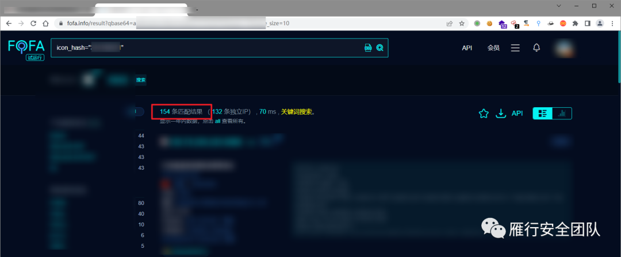Click the green dot extension icon
Screen dimensions: 621x257
(x=477, y=24)
